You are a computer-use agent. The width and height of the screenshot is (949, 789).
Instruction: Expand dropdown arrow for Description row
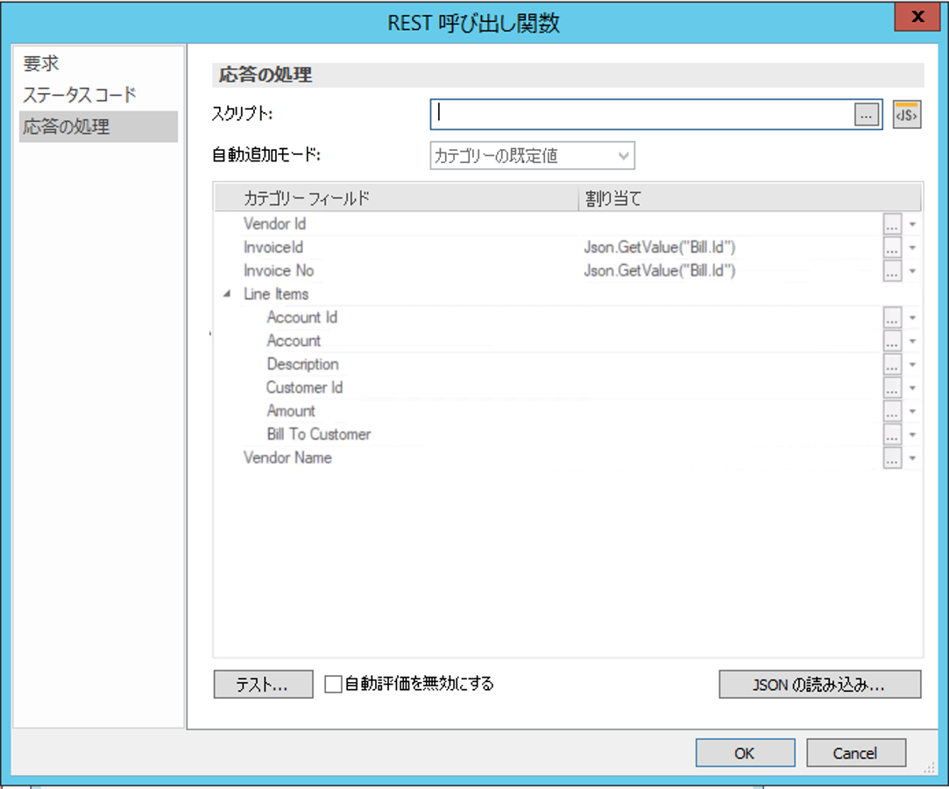(912, 365)
